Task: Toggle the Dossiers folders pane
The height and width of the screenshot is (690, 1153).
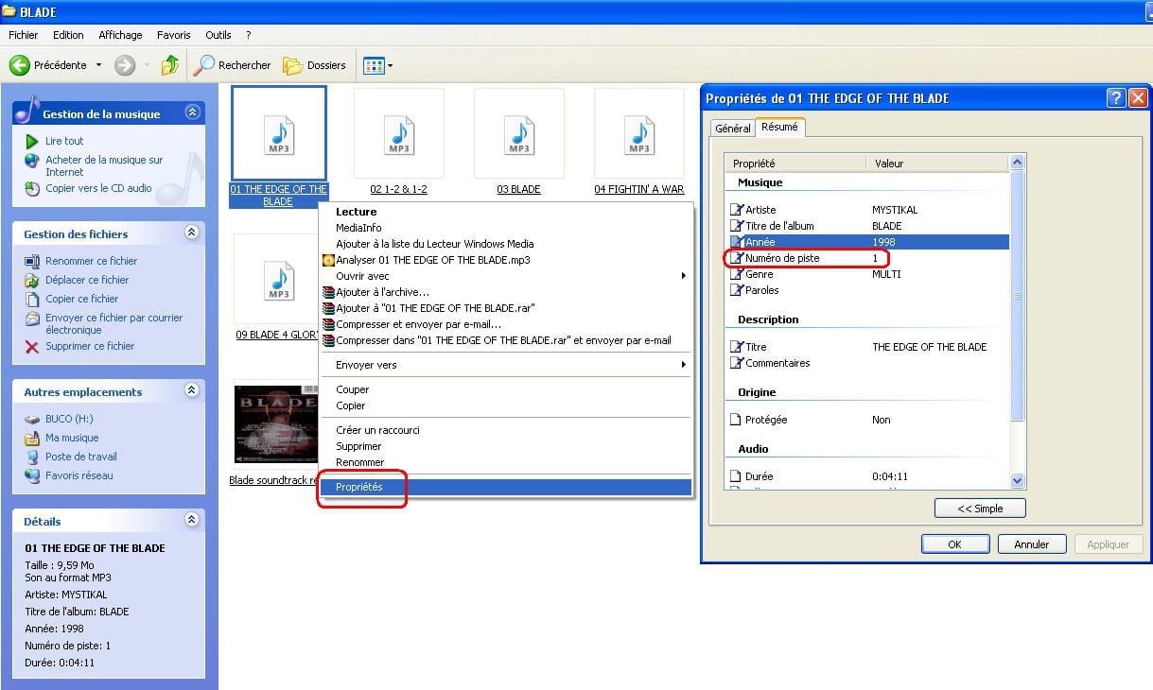Action: (x=315, y=65)
